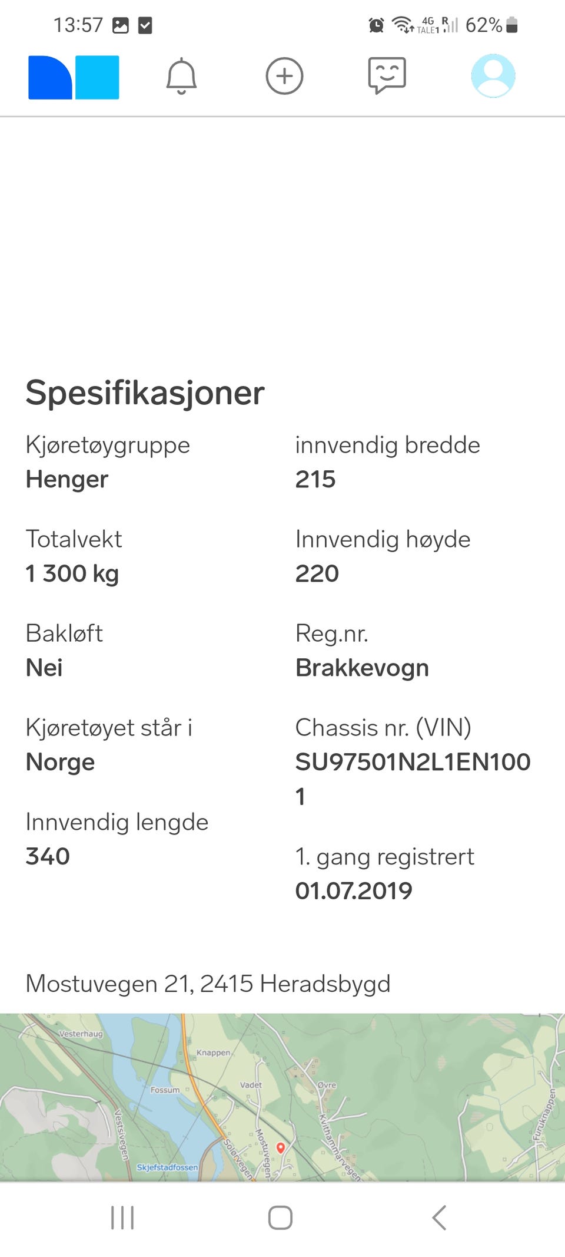
Task: Tap first registration date 01.07.2019
Action: 353,890
